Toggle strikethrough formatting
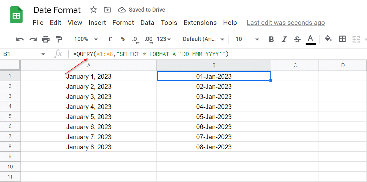The width and height of the screenshot is (367, 182). (x=297, y=39)
